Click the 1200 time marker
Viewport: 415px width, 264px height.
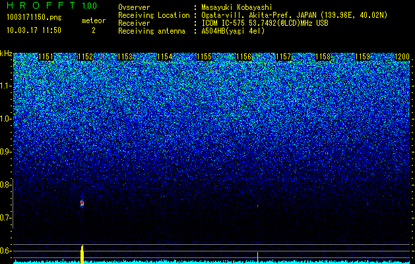(x=402, y=57)
